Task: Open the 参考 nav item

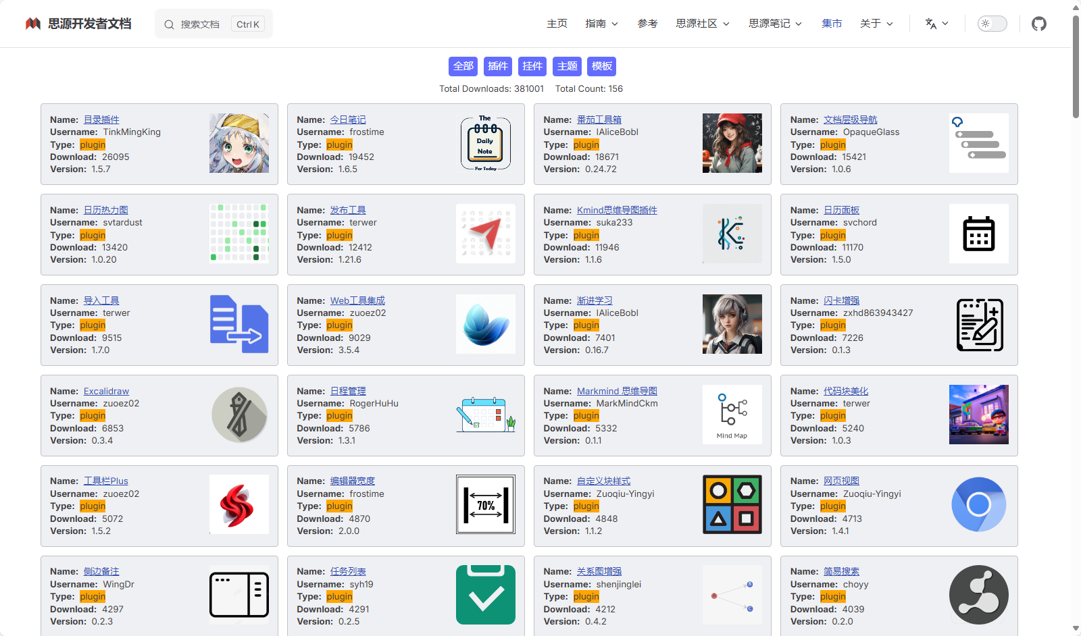Action: 647,24
